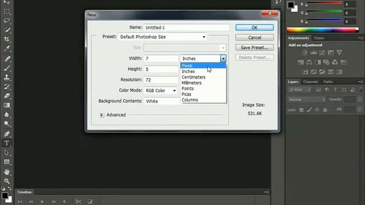Image resolution: width=365 pixels, height=205 pixels.
Task: Select the Path Selection tool
Action: [7, 153]
